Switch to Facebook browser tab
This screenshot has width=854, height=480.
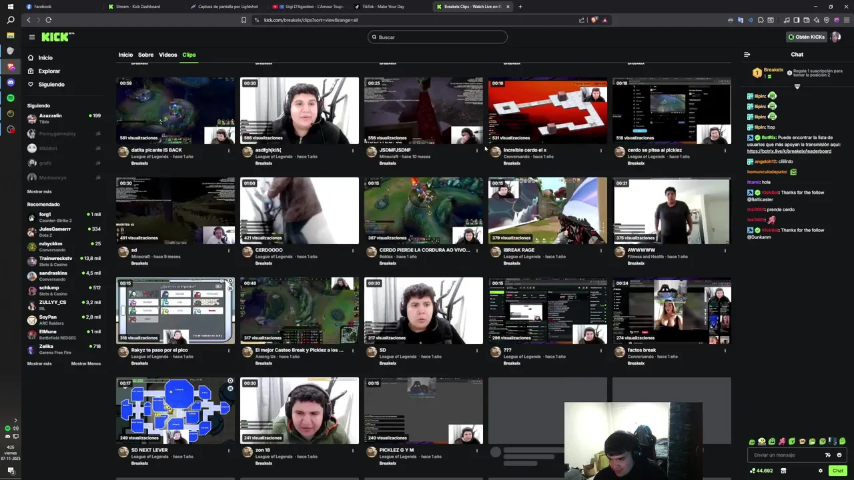[x=61, y=7]
